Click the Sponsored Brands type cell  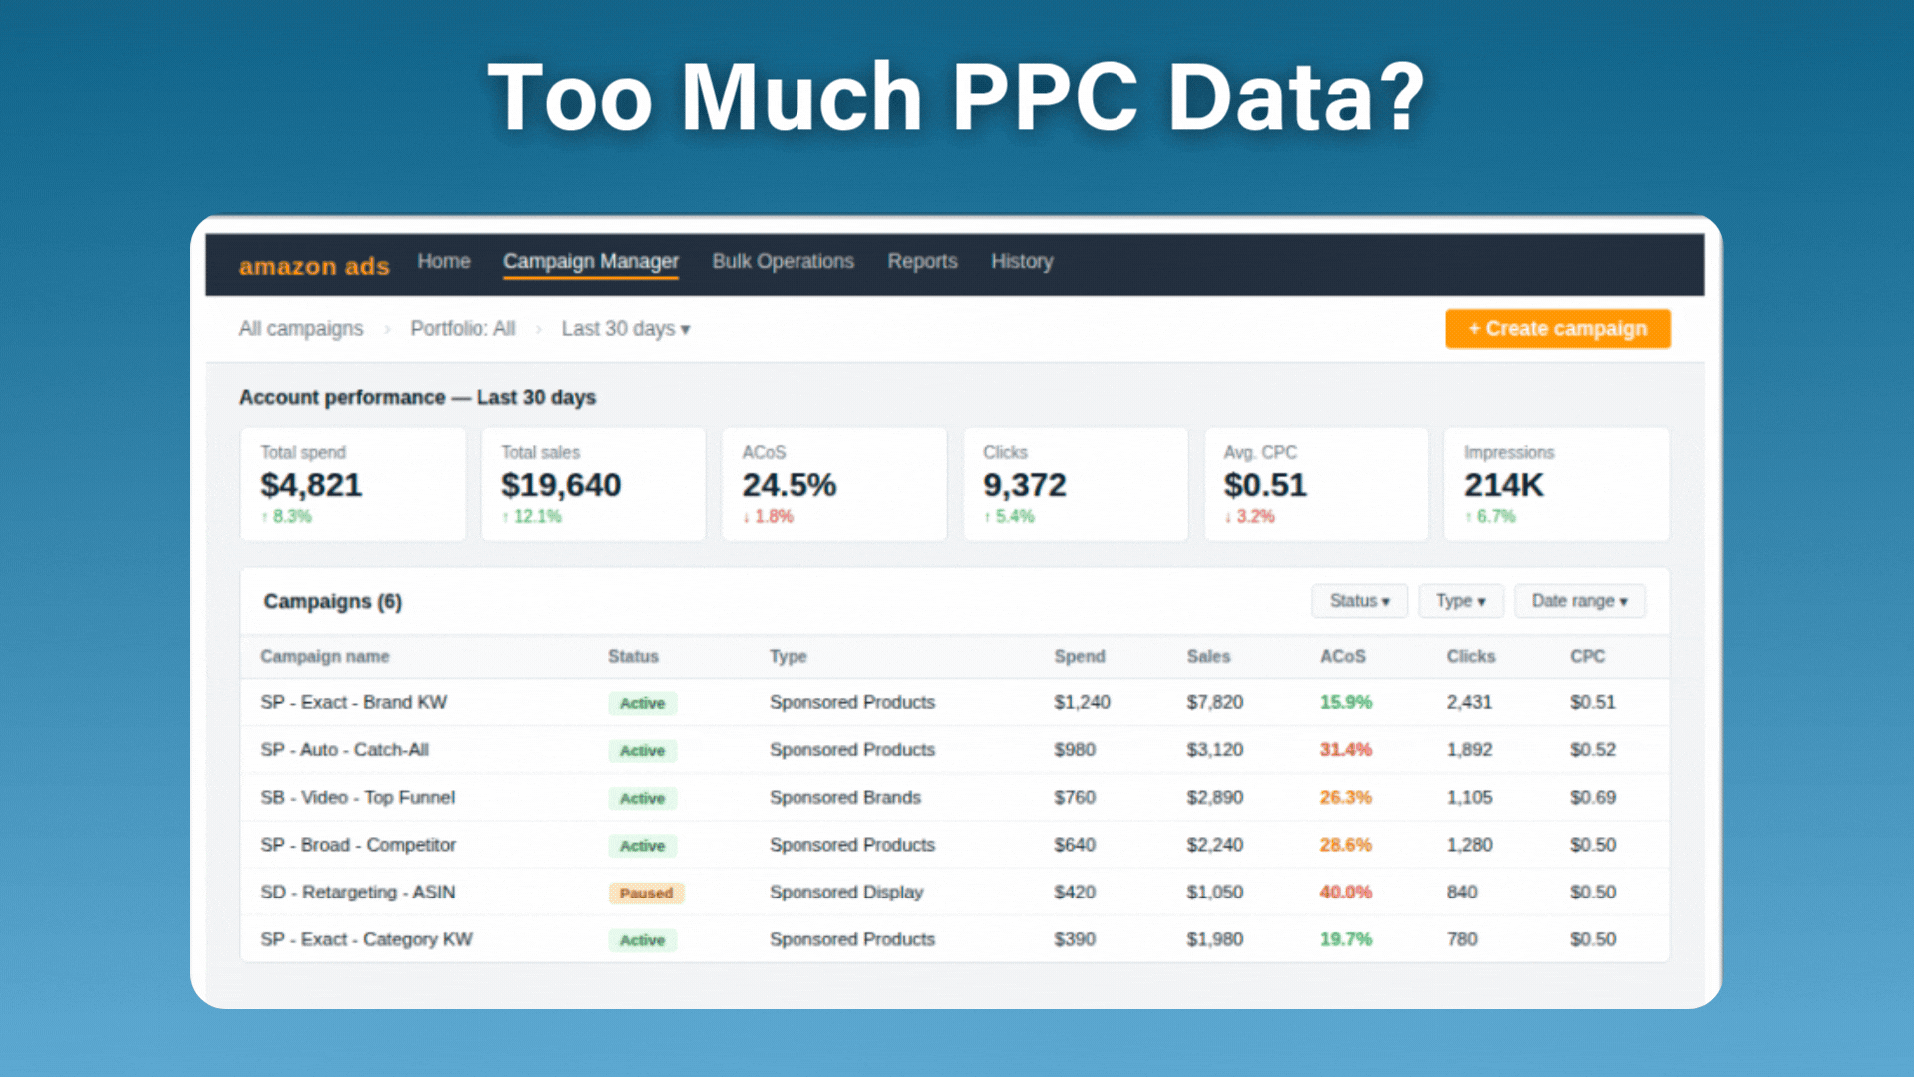[845, 798]
